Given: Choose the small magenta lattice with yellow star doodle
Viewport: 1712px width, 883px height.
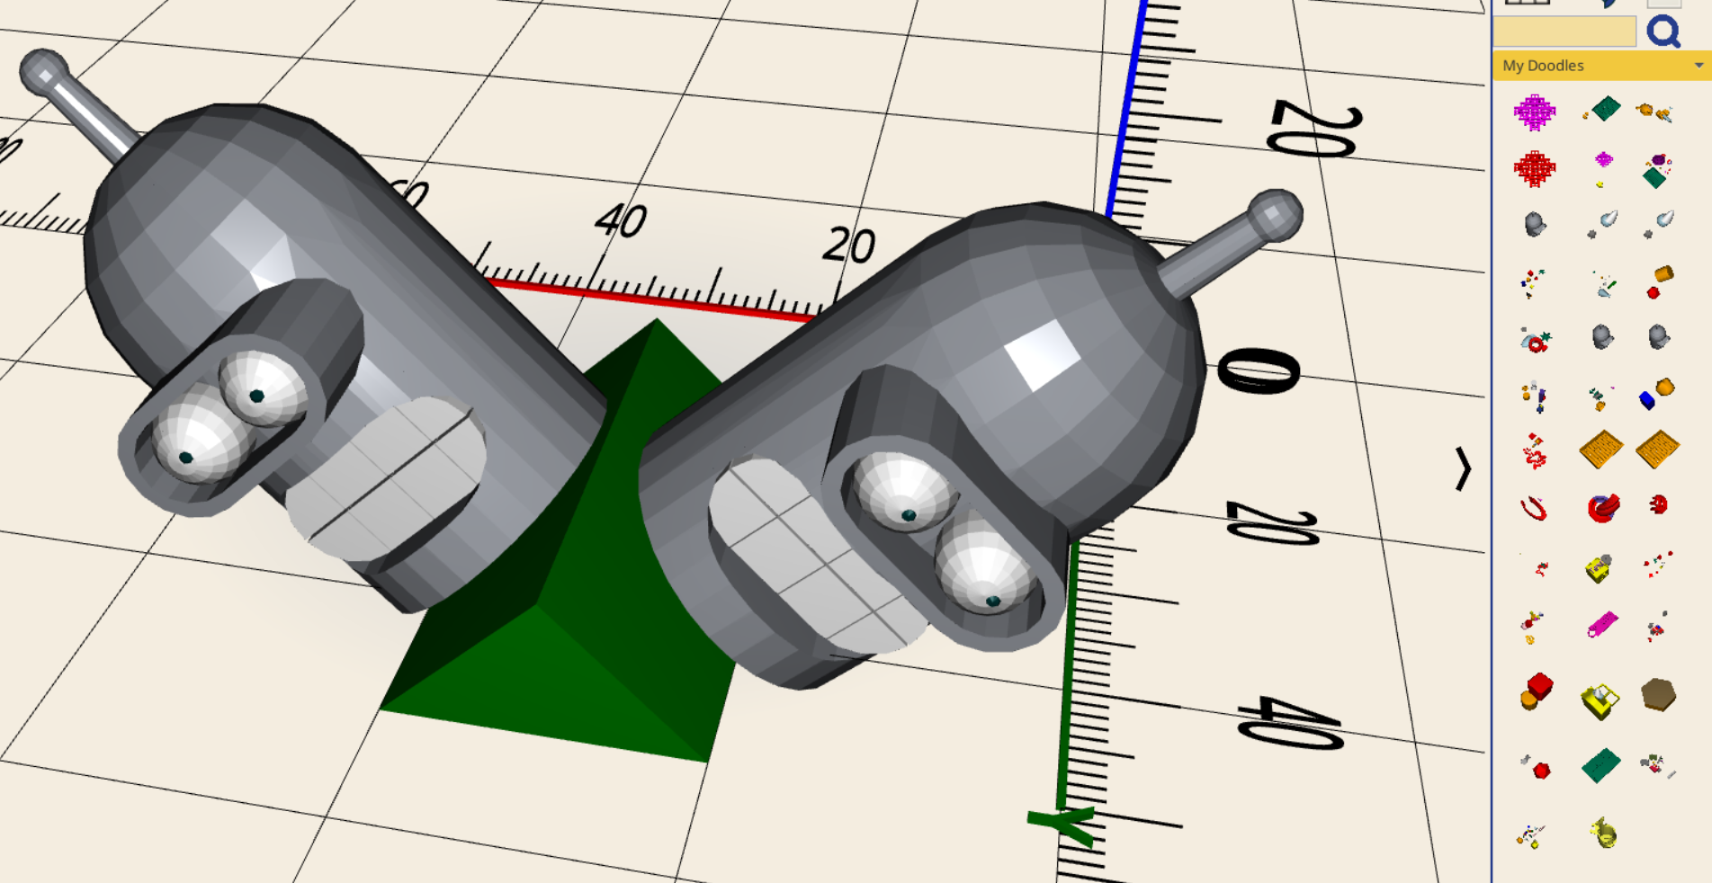Looking at the screenshot, I should [1603, 168].
